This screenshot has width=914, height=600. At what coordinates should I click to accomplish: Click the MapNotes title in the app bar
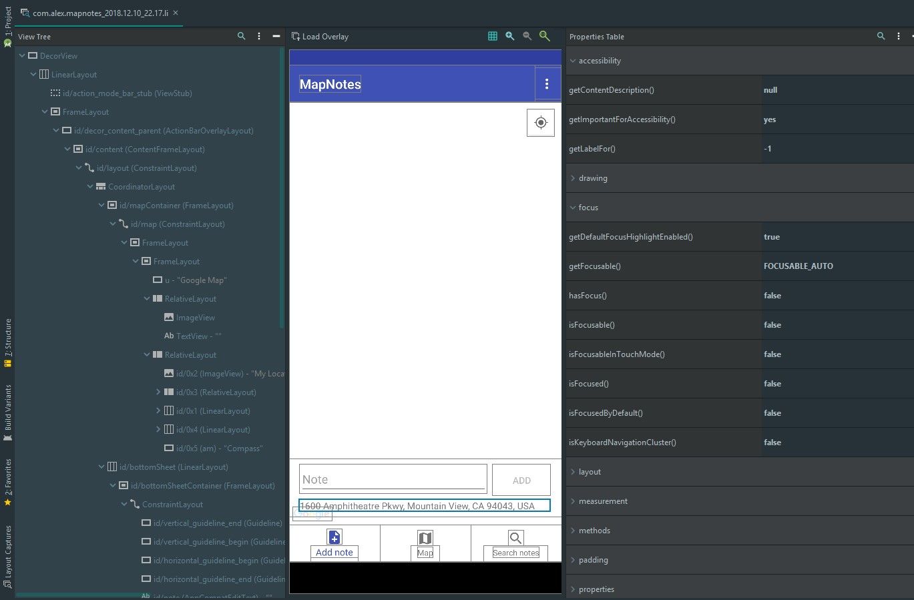pyautogui.click(x=330, y=84)
